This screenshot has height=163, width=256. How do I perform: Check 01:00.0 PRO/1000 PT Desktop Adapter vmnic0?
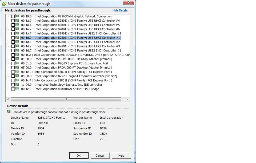tap(13, 59)
